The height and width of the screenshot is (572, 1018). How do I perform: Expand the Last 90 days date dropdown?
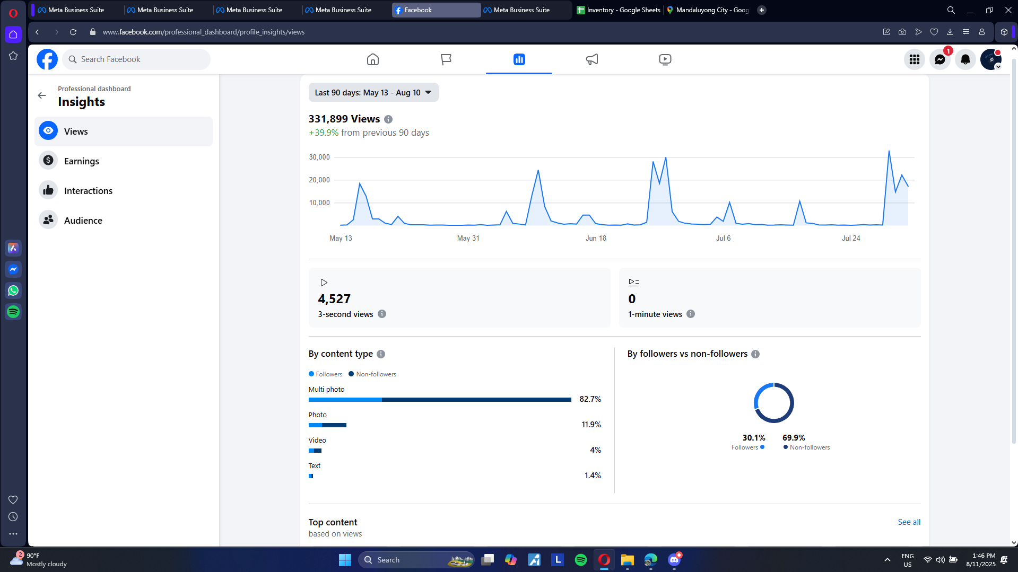[373, 92]
